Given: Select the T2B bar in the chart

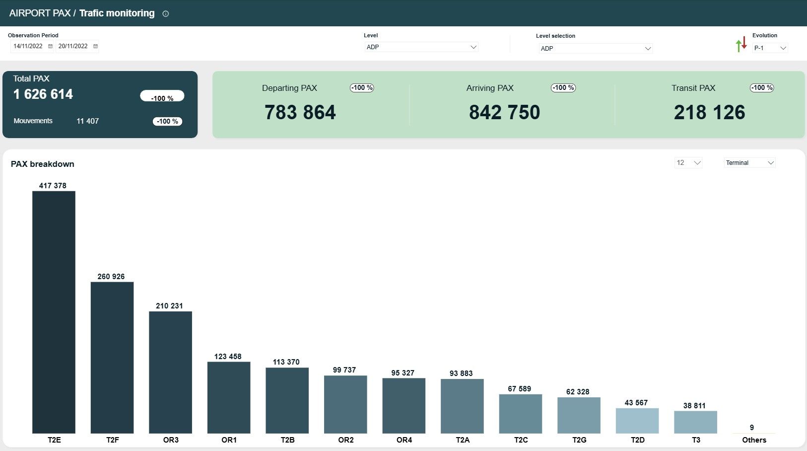Looking at the screenshot, I should (x=287, y=401).
